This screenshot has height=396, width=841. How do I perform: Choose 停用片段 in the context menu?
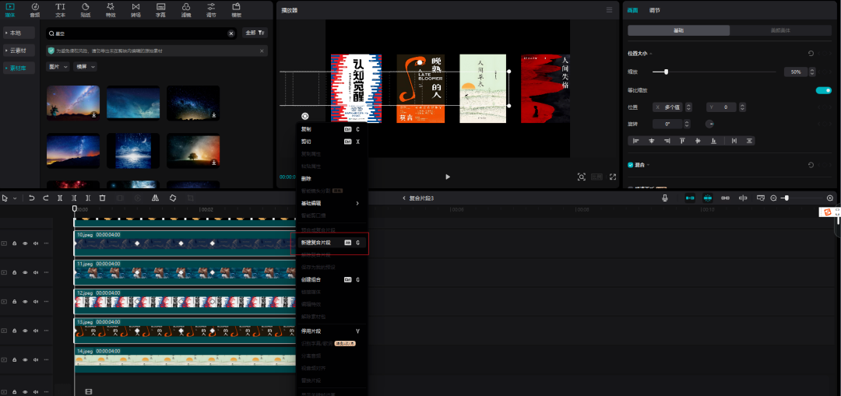click(332, 331)
